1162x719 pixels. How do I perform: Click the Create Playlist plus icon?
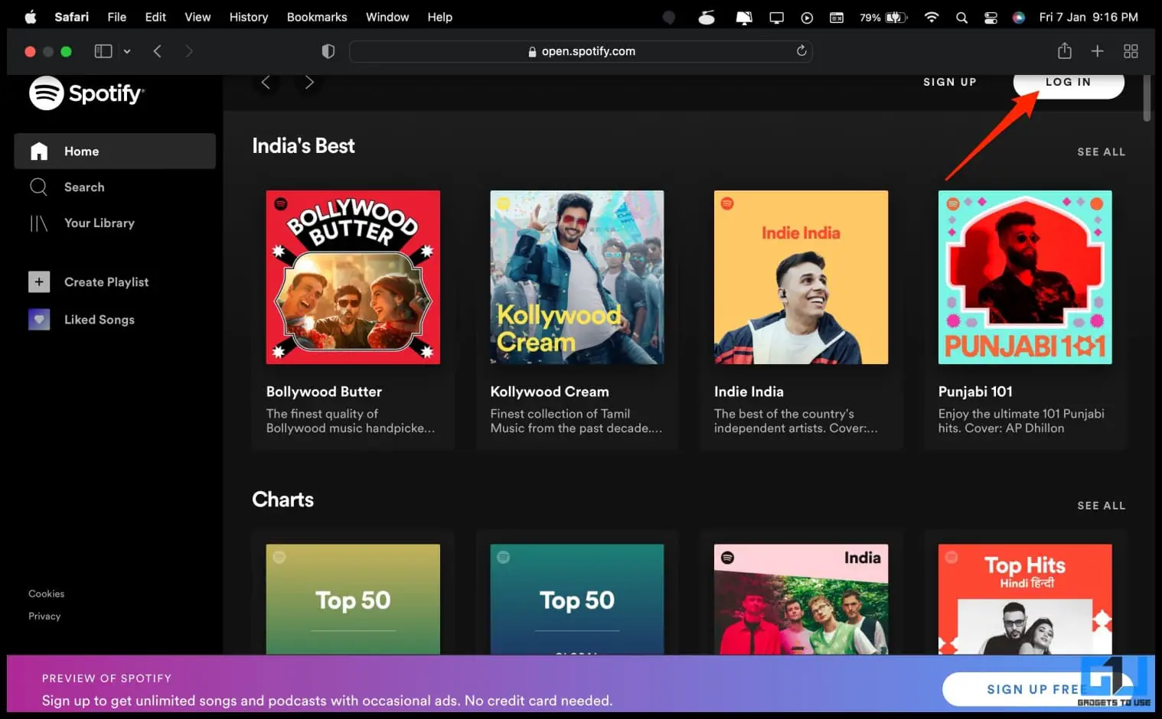point(39,282)
